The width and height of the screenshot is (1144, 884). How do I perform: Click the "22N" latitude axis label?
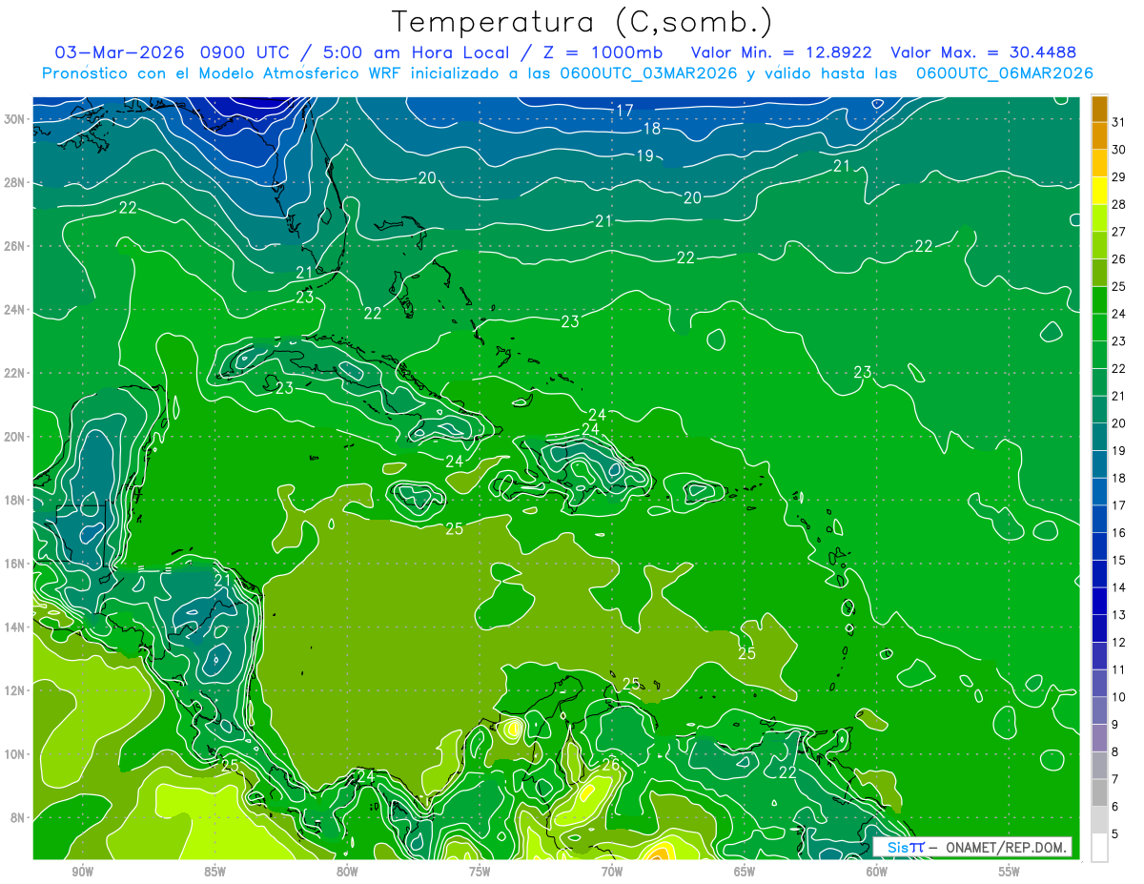(14, 373)
